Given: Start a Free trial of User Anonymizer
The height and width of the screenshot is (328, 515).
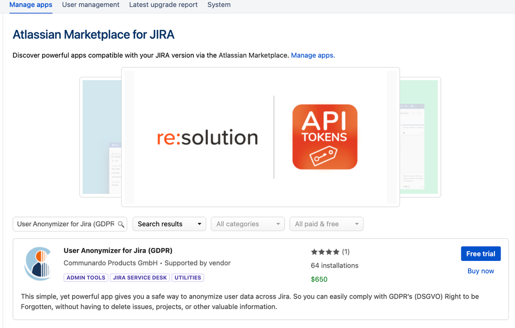Looking at the screenshot, I should tap(480, 253).
